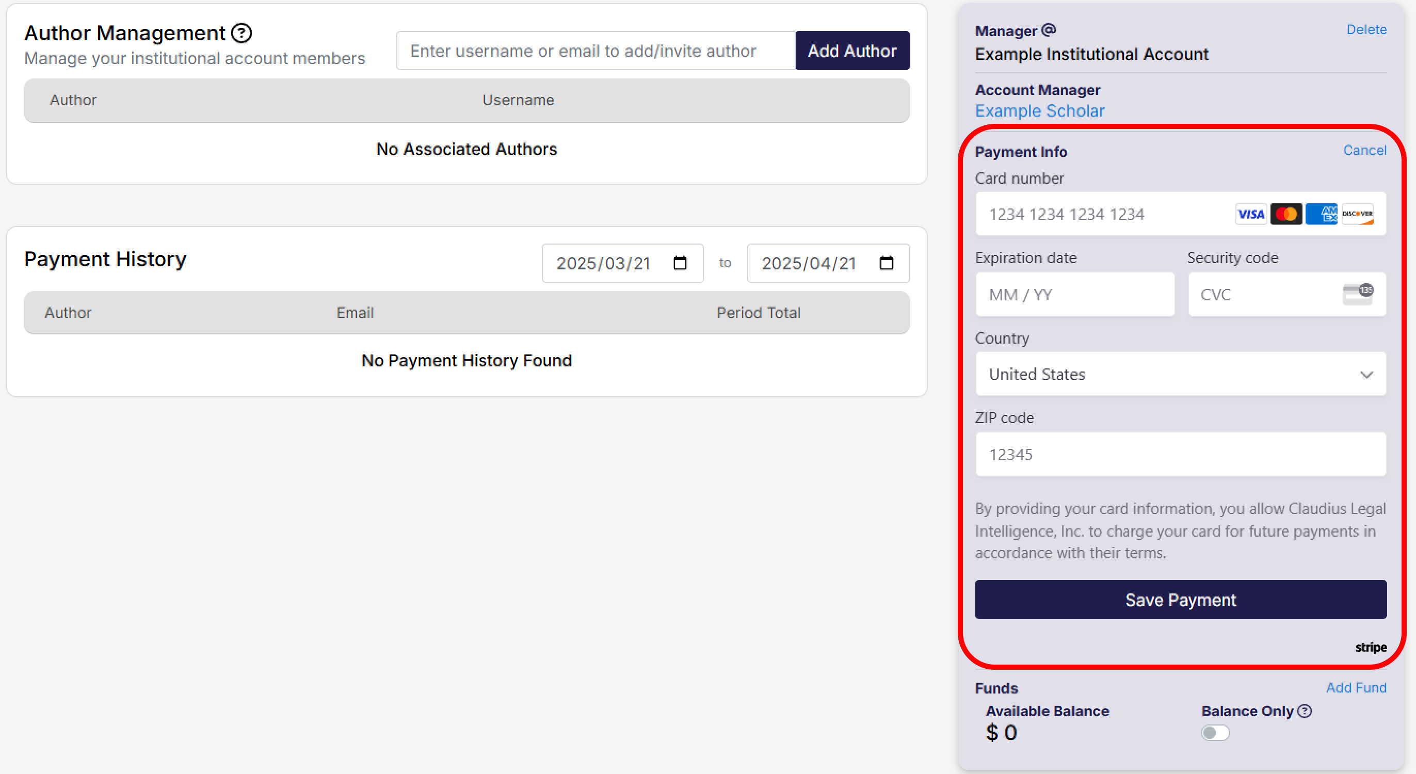
Task: Click the Balance Only help icon
Action: (1305, 712)
